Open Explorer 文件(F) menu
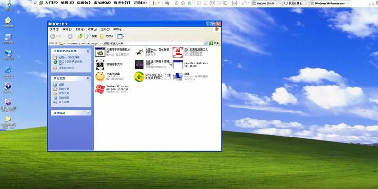Image resolution: width=378 pixels, height=189 pixels. 54,29
